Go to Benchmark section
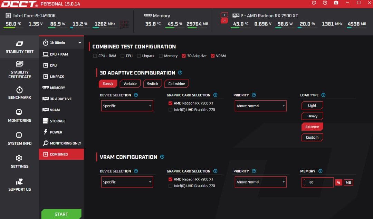This screenshot has width=373, height=219. 19,93
